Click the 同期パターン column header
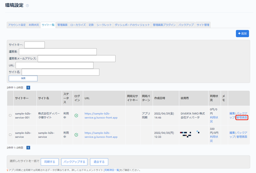 (146, 98)
